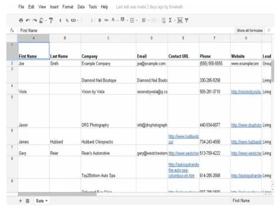Open Reier's Automotive contact URL link
279x210 pixels.
pos(184,153)
